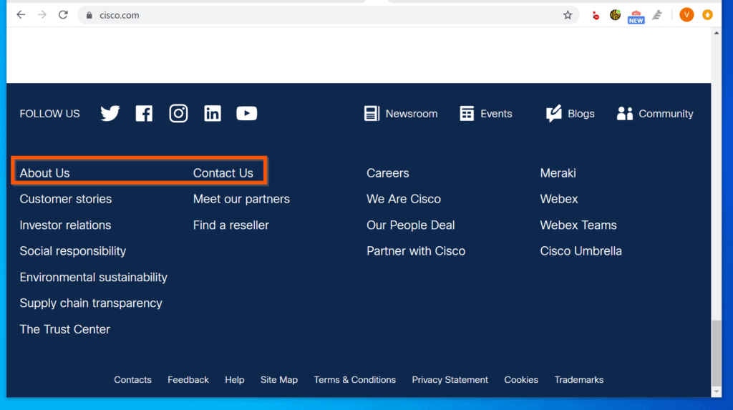The width and height of the screenshot is (733, 410).
Task: Click the Community people icon
Action: point(624,113)
